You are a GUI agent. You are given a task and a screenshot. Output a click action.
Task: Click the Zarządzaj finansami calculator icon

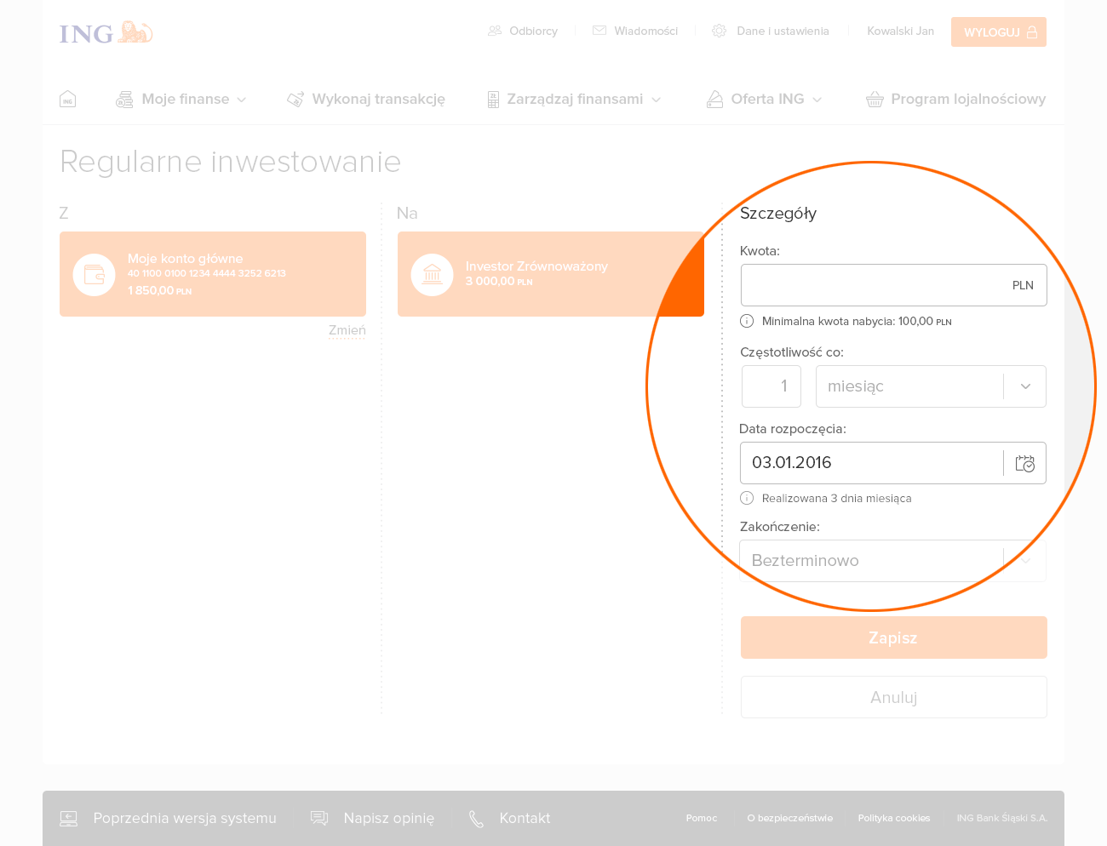pyautogui.click(x=493, y=100)
